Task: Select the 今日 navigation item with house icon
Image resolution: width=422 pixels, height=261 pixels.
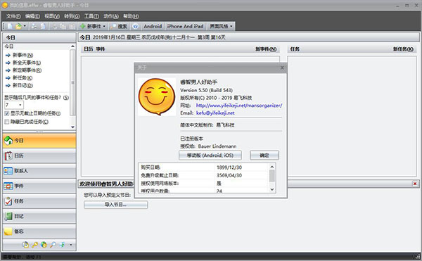Action: point(39,141)
